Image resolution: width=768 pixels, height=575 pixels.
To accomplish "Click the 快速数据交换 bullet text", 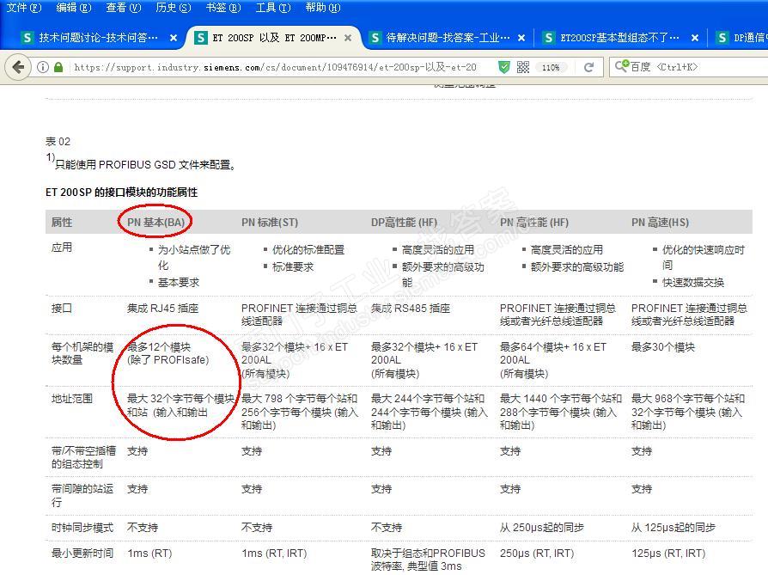I will pos(693,283).
